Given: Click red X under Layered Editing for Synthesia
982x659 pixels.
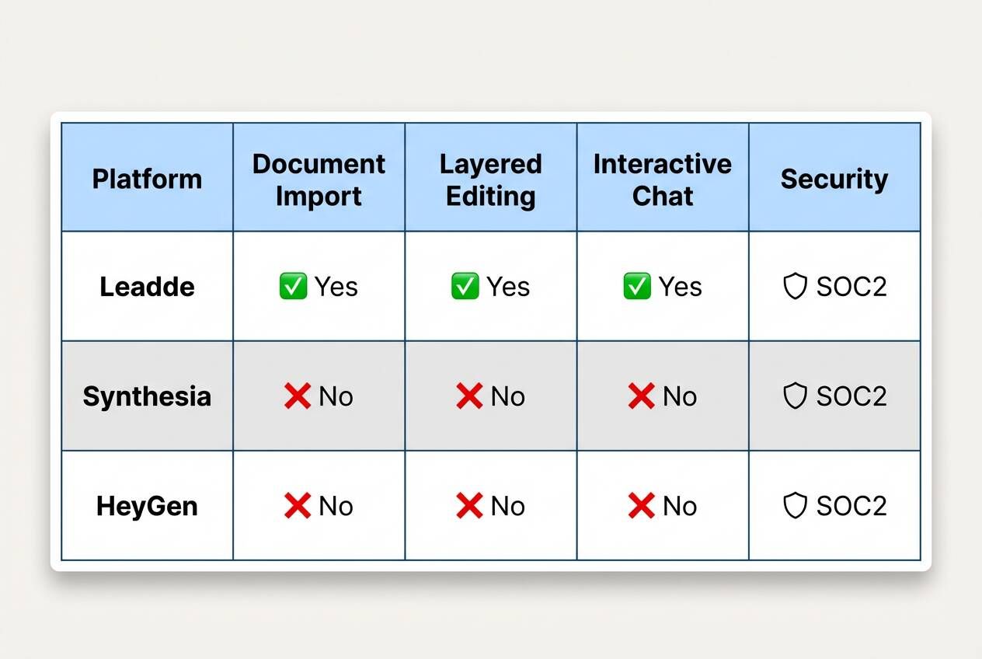Looking at the screenshot, I should coord(469,396).
